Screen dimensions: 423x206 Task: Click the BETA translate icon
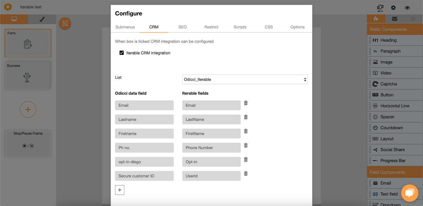coord(380,8)
